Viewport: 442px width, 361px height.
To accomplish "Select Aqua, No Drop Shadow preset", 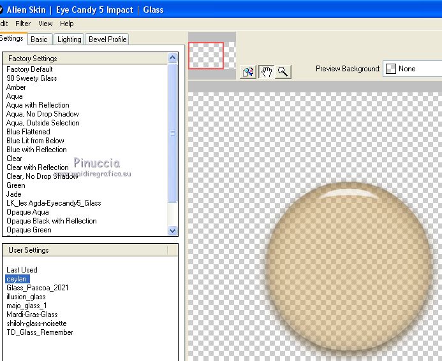I will pyautogui.click(x=43, y=114).
